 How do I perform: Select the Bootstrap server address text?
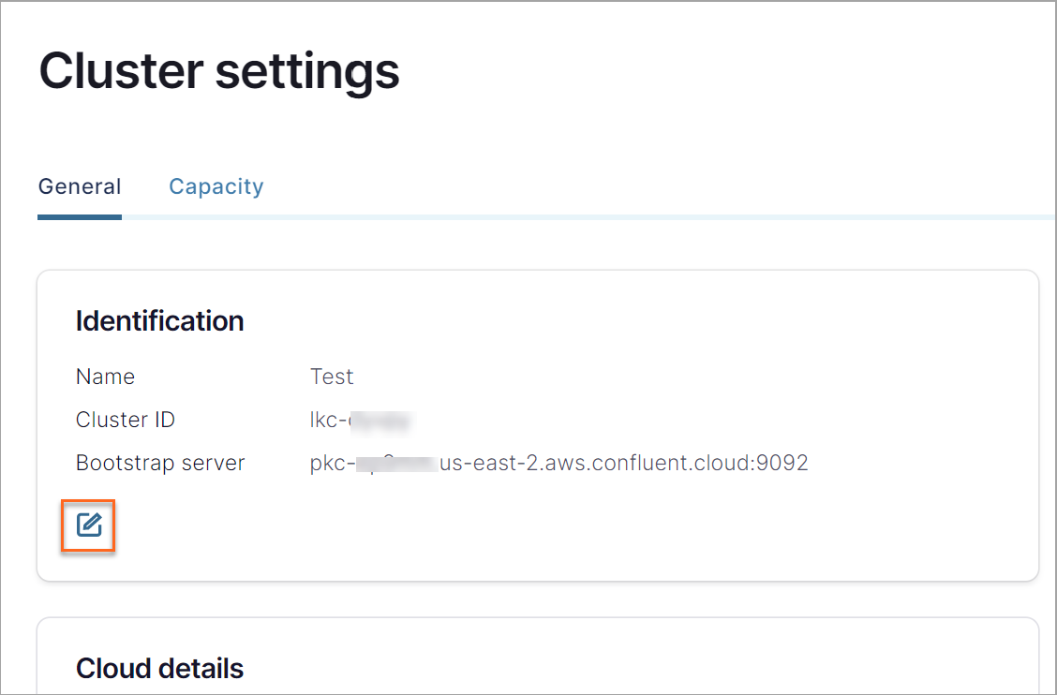pos(558,463)
